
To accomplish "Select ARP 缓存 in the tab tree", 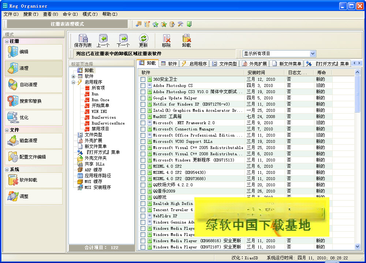I will tap(93, 170).
